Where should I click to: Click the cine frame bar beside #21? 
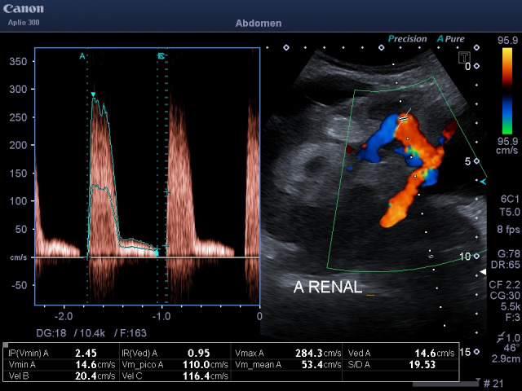tap(457, 382)
